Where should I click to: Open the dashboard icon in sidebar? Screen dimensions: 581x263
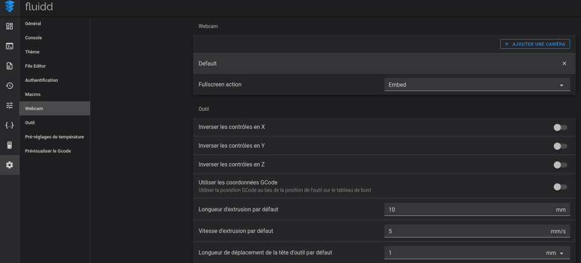coord(10,26)
